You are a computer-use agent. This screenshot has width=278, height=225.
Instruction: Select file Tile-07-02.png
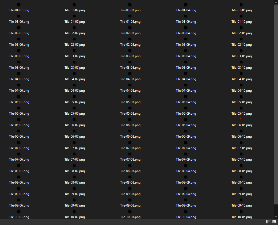75,148
